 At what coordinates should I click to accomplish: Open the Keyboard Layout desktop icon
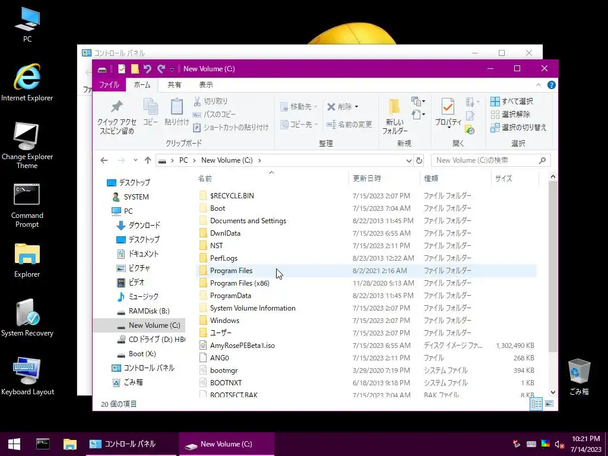click(27, 376)
